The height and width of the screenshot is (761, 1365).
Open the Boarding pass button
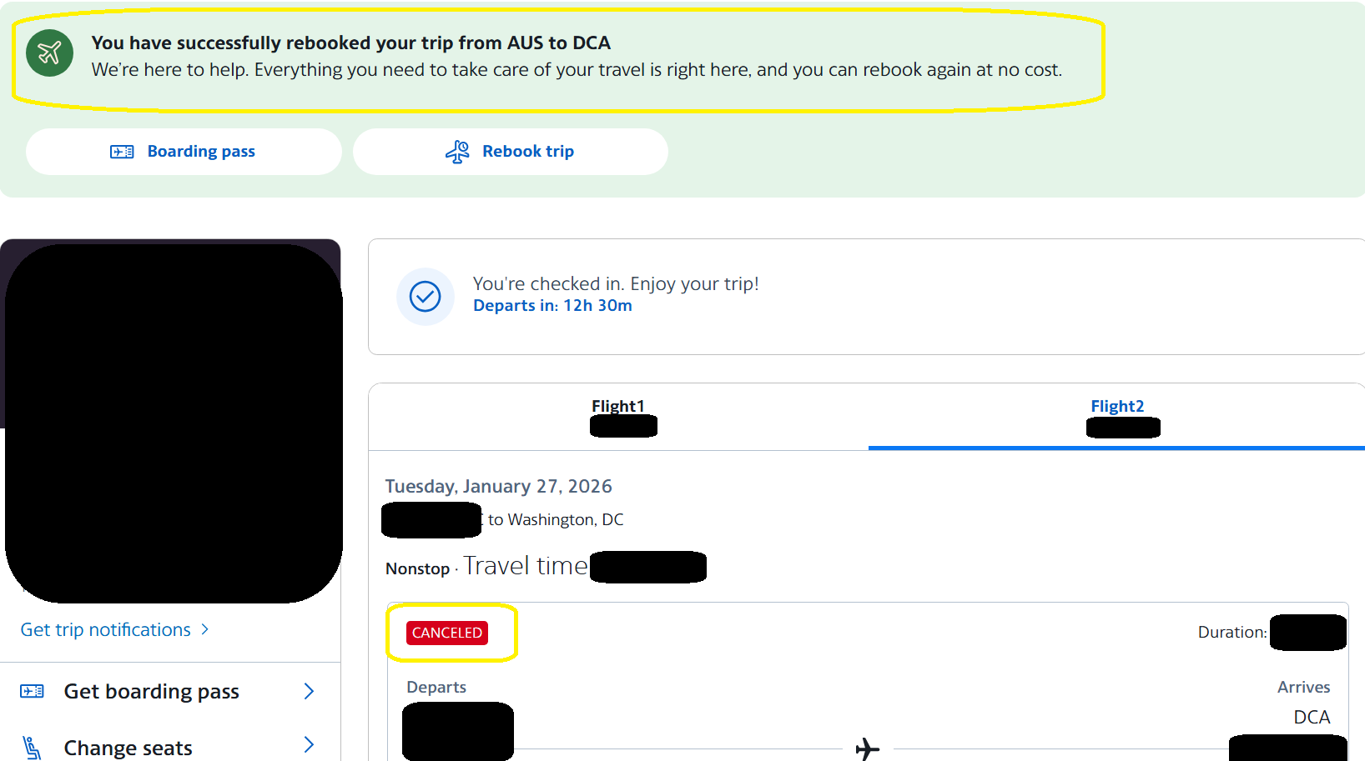(x=184, y=152)
